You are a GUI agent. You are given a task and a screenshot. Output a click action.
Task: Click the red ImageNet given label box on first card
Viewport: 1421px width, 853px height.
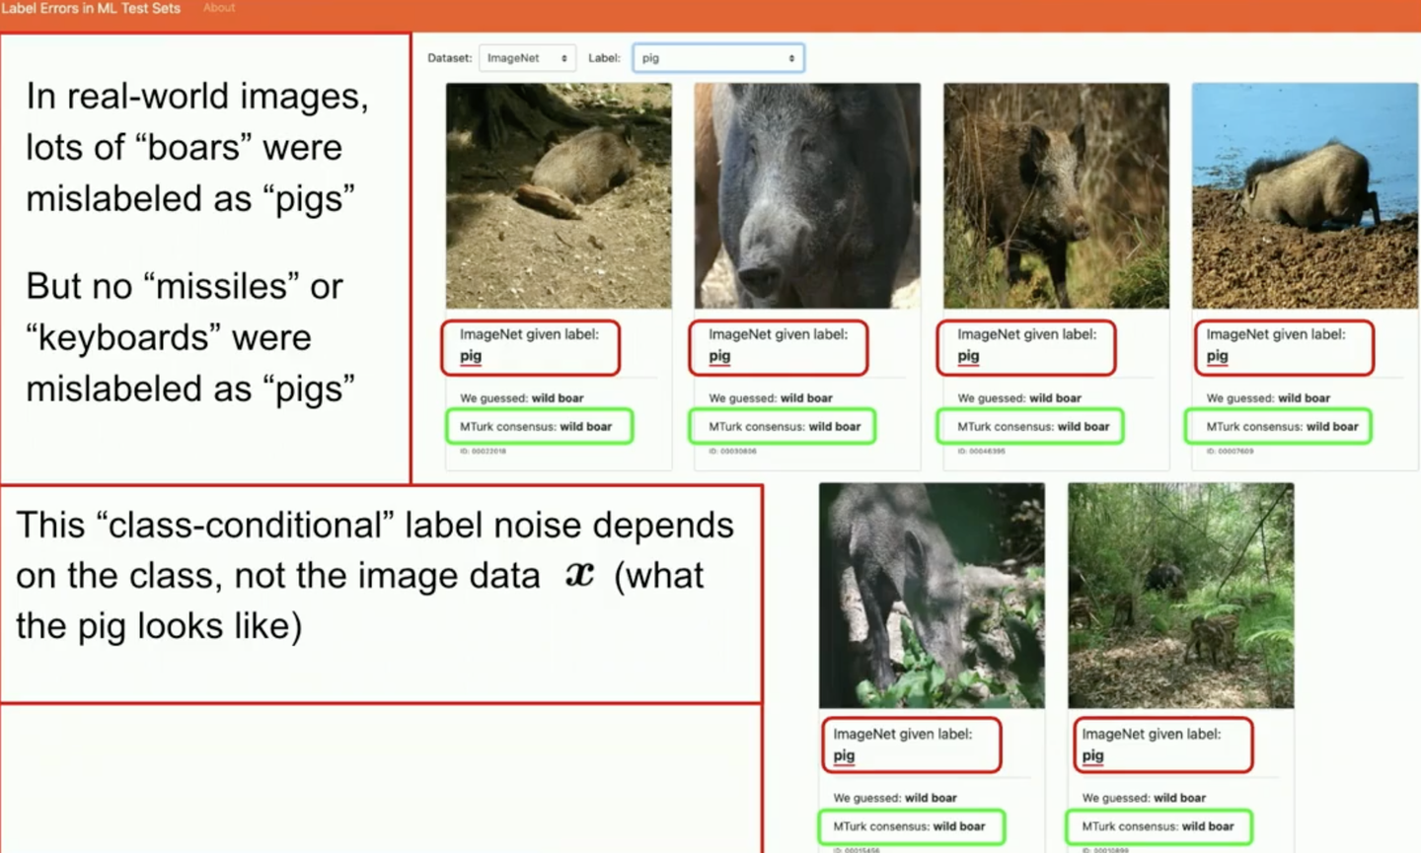click(531, 346)
